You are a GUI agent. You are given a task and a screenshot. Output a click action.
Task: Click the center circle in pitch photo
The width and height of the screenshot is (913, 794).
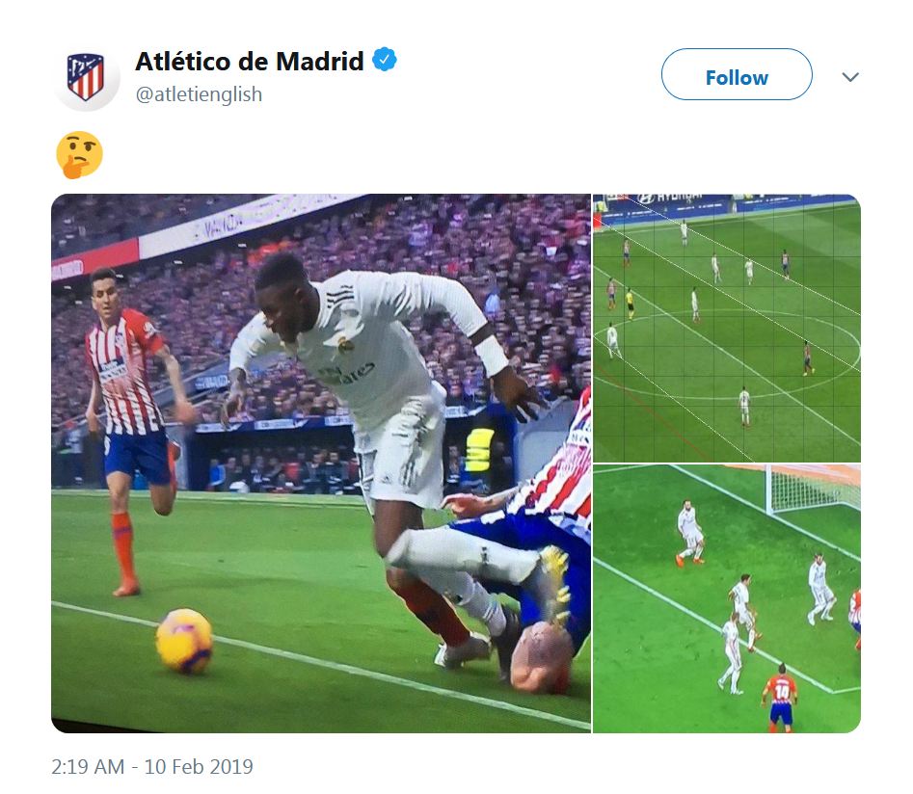727,356
